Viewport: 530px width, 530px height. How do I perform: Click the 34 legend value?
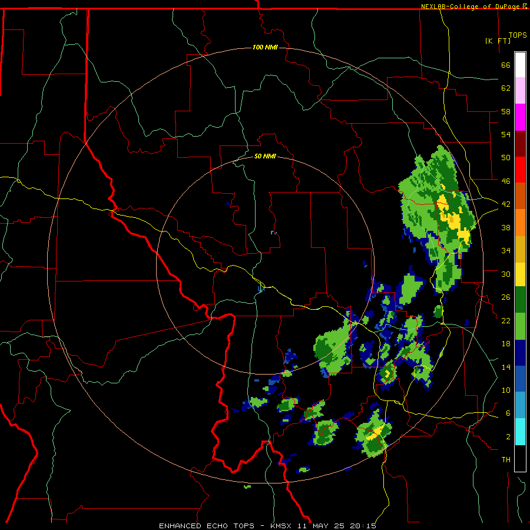[x=506, y=251]
